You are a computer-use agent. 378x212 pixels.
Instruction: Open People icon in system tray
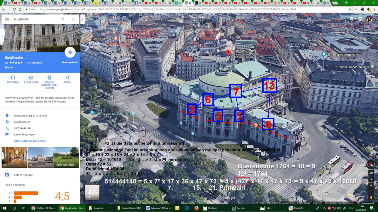tap(317, 208)
